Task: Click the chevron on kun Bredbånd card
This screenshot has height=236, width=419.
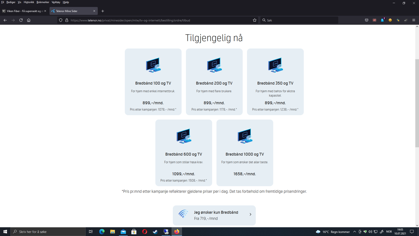Action: (250, 214)
